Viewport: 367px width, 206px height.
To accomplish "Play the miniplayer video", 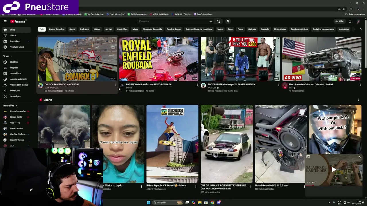I will pyautogui.click(x=334, y=169).
